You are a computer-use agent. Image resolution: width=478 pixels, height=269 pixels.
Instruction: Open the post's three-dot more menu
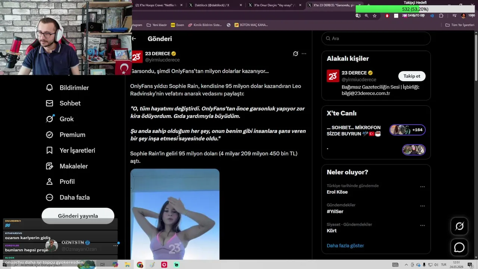click(304, 53)
